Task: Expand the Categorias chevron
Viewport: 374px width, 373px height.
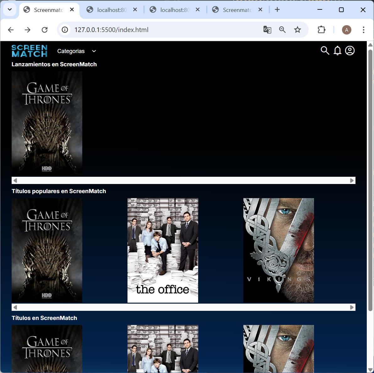Action: 94,51
